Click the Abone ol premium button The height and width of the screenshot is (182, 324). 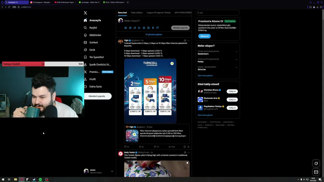coord(204,36)
